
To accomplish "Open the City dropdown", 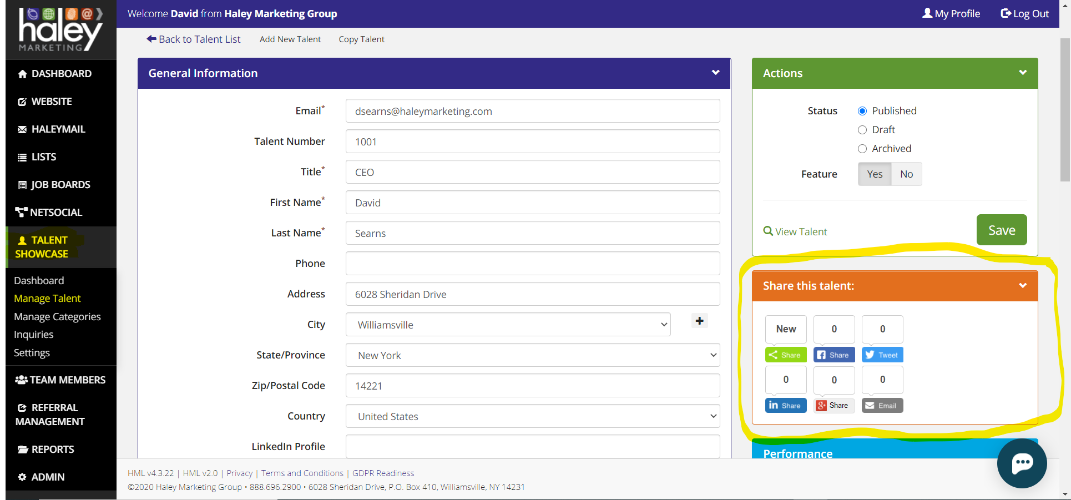I will 508,325.
